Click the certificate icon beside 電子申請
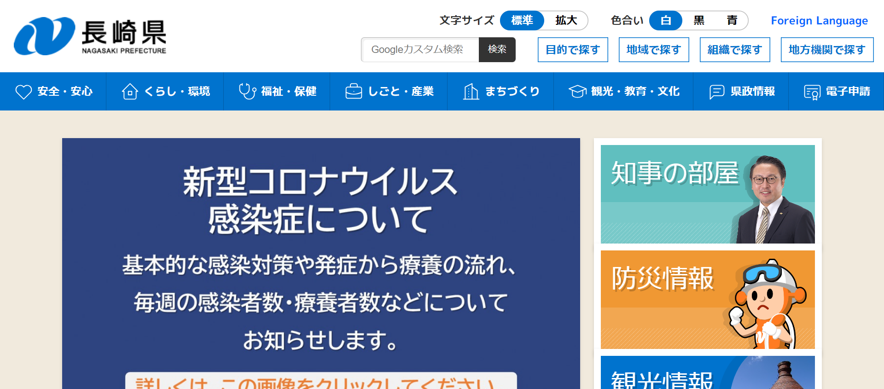Image resolution: width=884 pixels, height=389 pixels. click(x=812, y=92)
